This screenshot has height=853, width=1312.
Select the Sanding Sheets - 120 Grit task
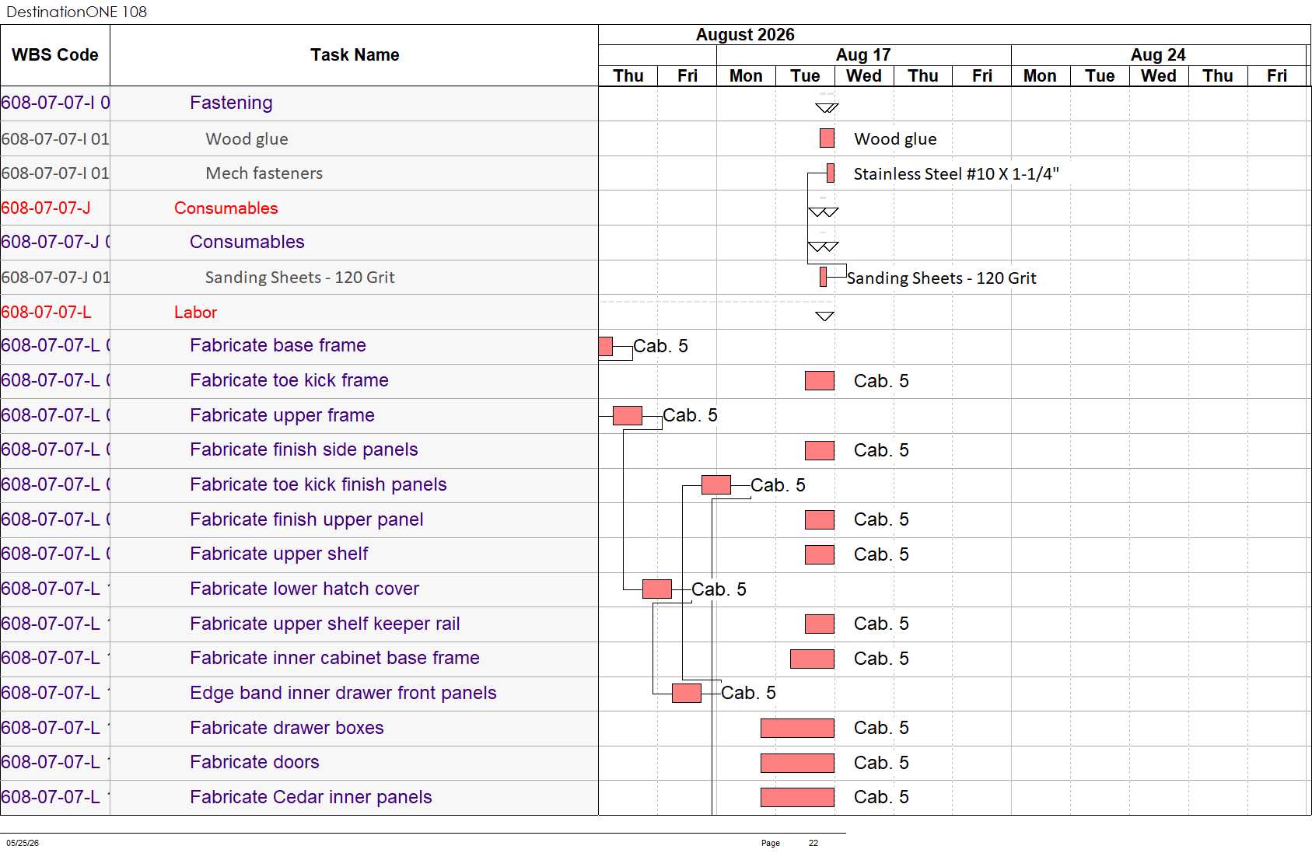299,277
